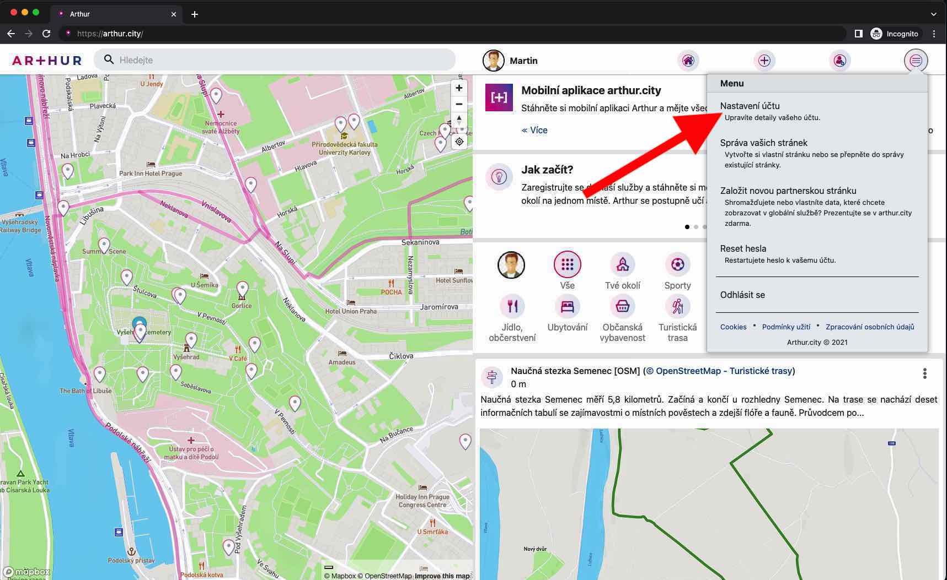Click the signpost icon on Naučná stezka card

(x=492, y=377)
